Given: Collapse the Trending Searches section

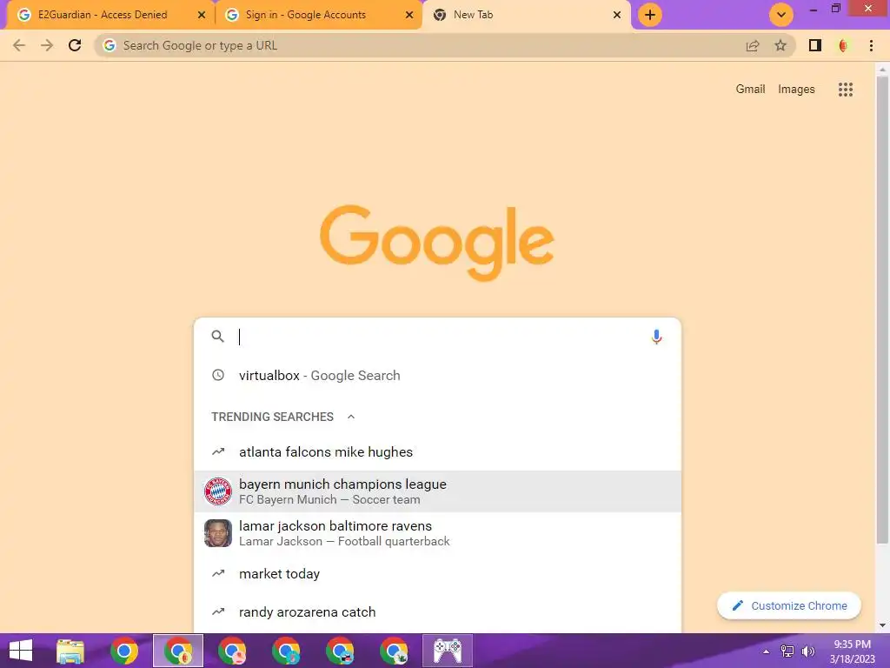Looking at the screenshot, I should point(351,417).
